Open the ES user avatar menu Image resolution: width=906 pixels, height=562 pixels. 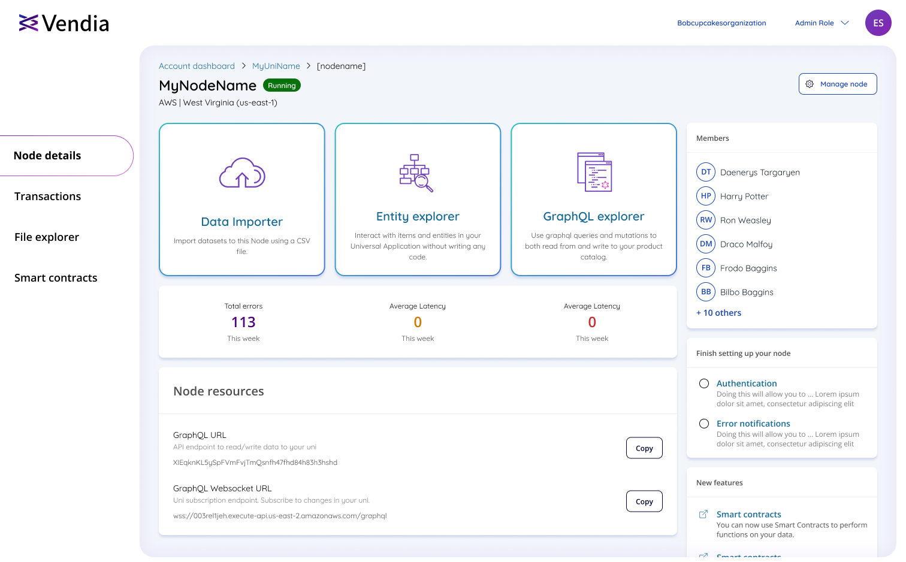[878, 23]
